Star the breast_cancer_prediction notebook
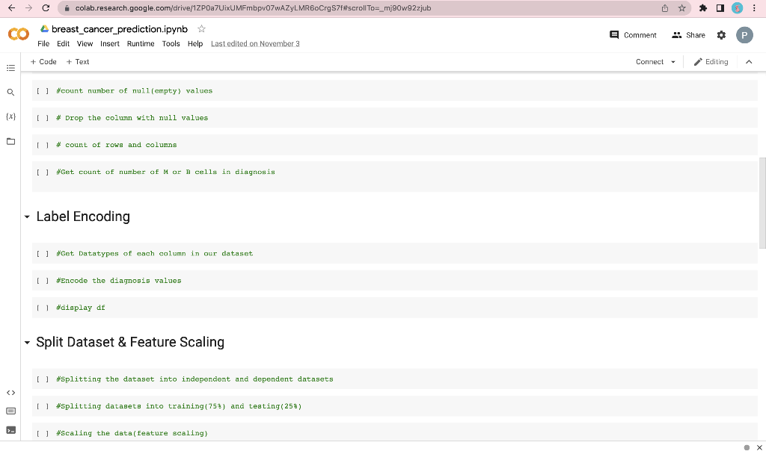 click(x=200, y=29)
